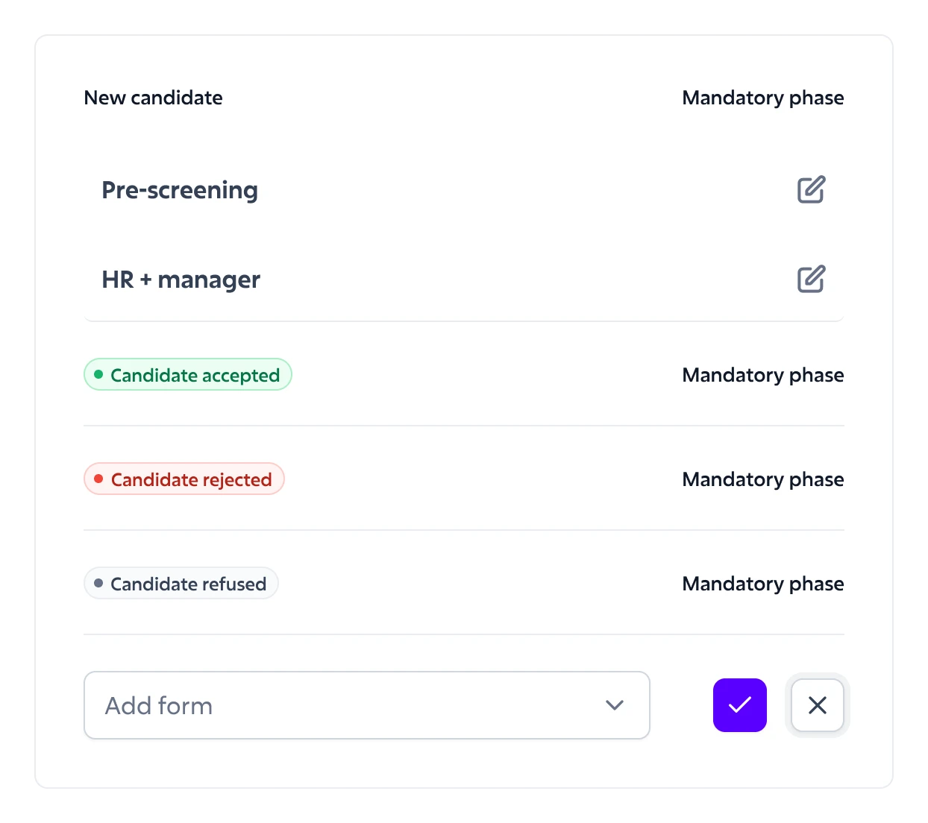This screenshot has width=928, height=823.
Task: Click Mandatory phase beside New candidate
Action: [x=762, y=98]
